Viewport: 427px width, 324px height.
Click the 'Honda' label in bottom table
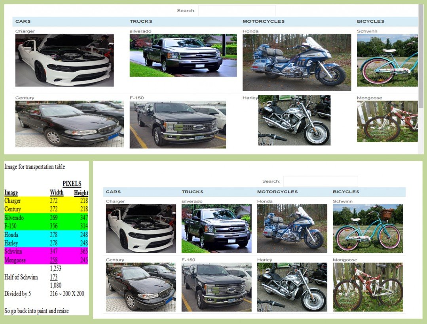265,201
